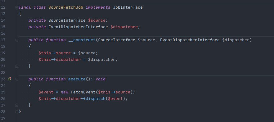
Task: Click EventDispatcherInterface on line 15
Action: pyautogui.click(x=78, y=27)
